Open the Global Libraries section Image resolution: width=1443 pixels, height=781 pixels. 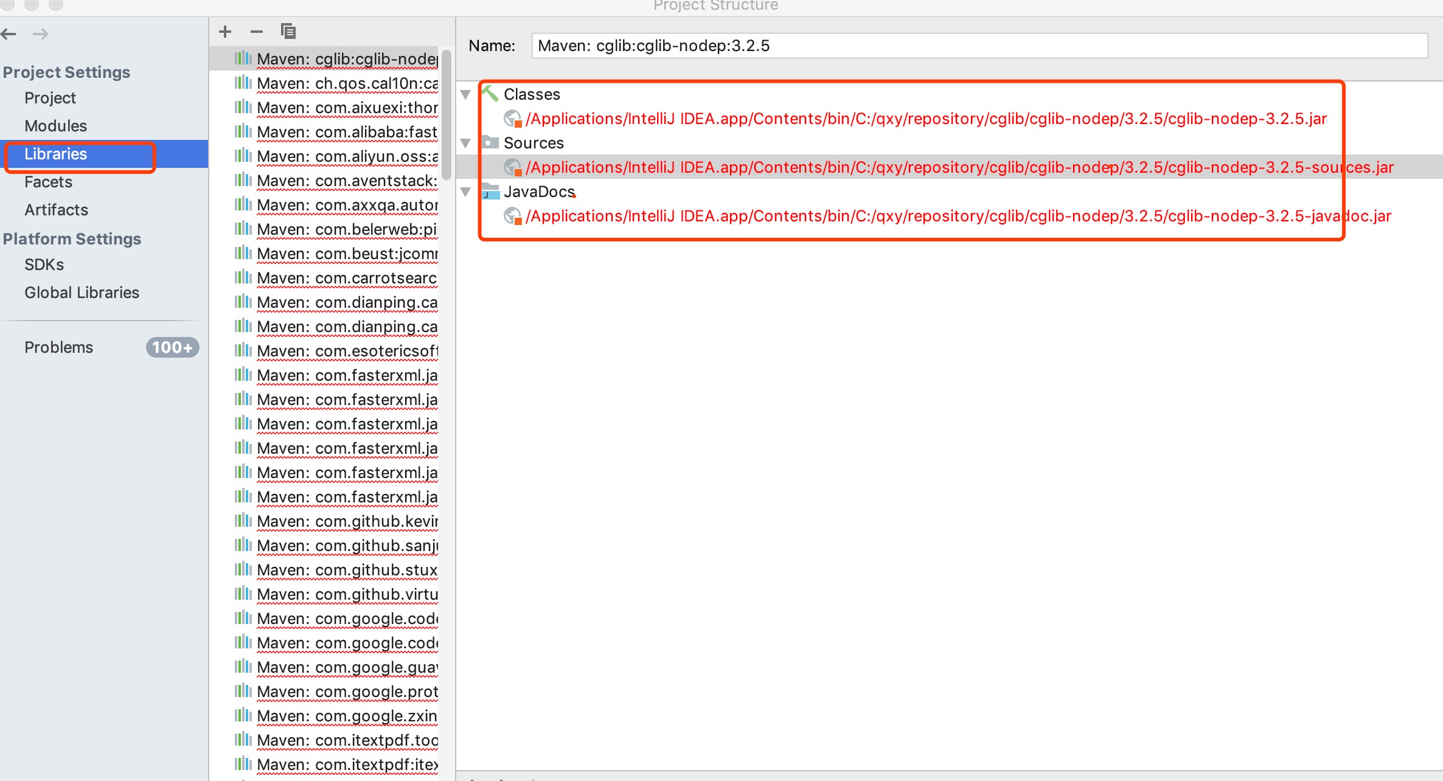tap(82, 293)
